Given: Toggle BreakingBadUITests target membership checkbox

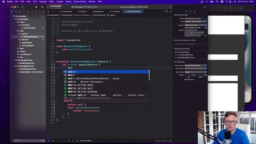Looking at the screenshot, I should point(176,58).
